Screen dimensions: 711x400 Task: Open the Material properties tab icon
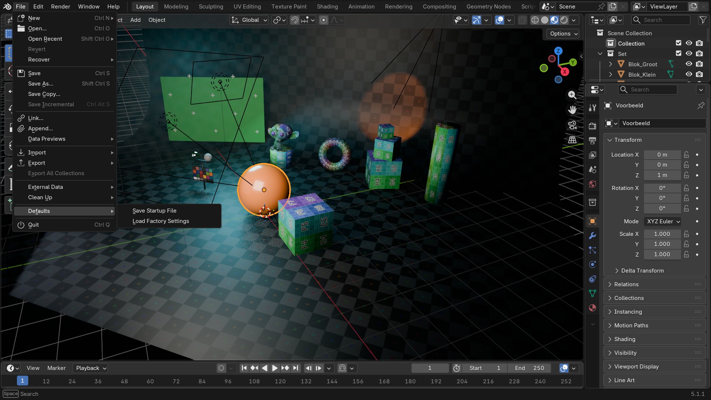tap(592, 308)
